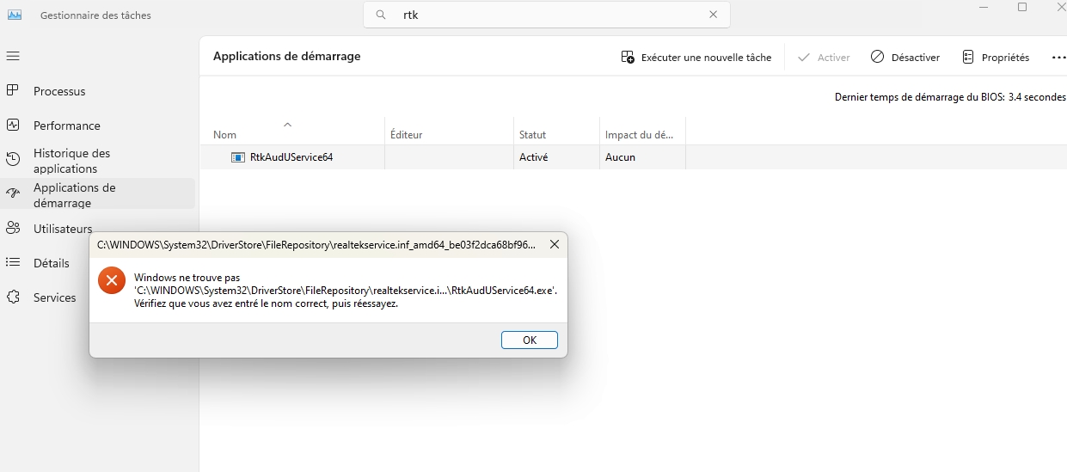Screen dimensions: 1067x472
Task: Clear the search box with X icon
Action: [x=713, y=15]
